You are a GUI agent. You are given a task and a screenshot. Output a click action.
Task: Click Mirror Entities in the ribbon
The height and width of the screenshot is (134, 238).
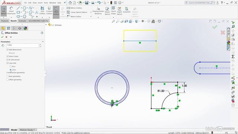click(x=74, y=8)
